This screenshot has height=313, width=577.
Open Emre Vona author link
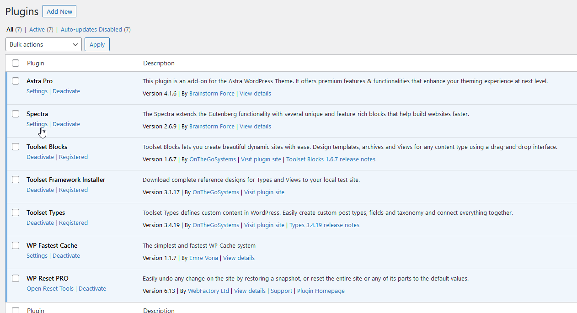click(x=203, y=258)
